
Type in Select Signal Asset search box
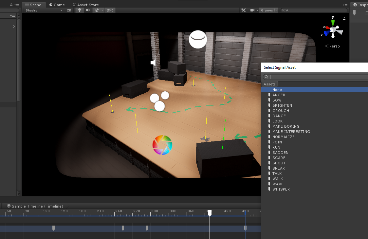pyautogui.click(x=316, y=77)
